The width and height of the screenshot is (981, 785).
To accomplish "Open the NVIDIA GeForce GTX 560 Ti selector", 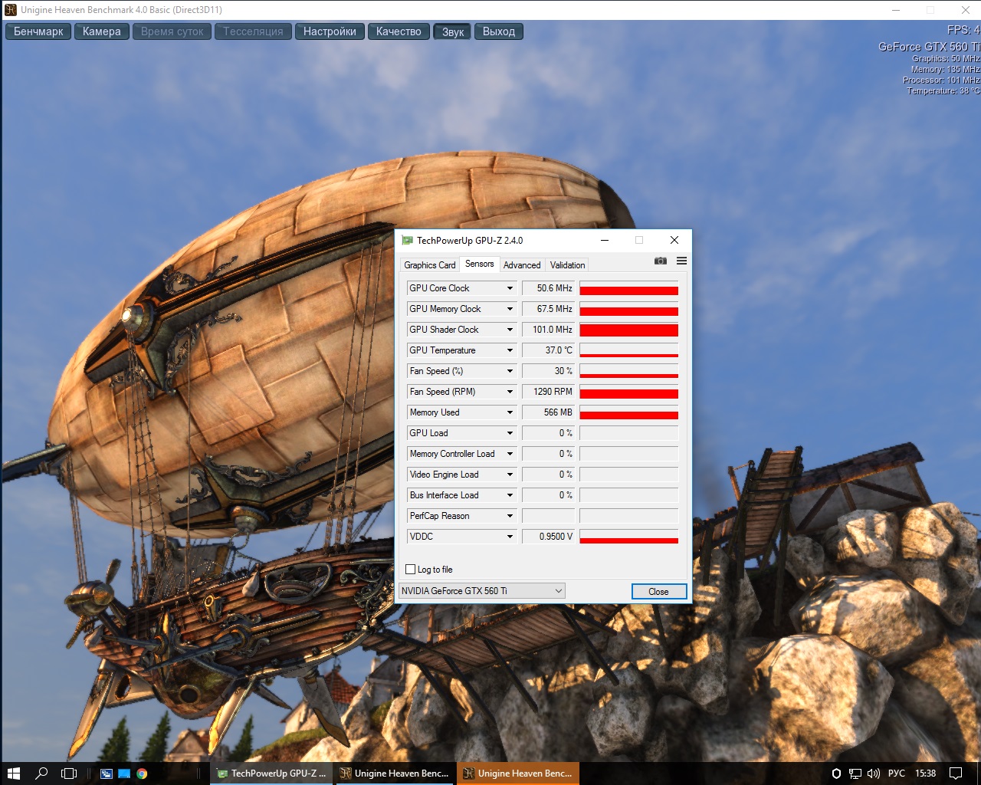I will click(482, 591).
